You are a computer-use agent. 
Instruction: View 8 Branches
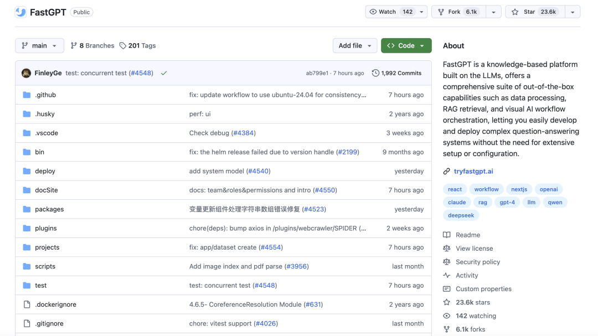[x=92, y=45]
